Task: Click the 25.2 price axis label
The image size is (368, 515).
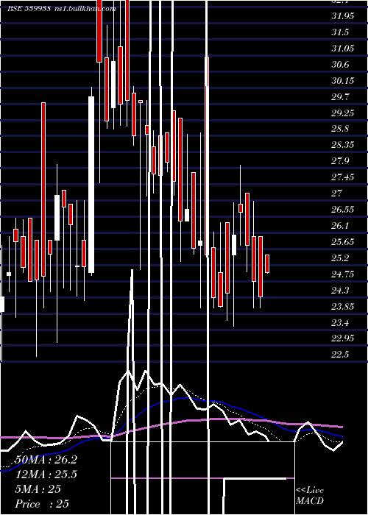Action: [x=340, y=257]
